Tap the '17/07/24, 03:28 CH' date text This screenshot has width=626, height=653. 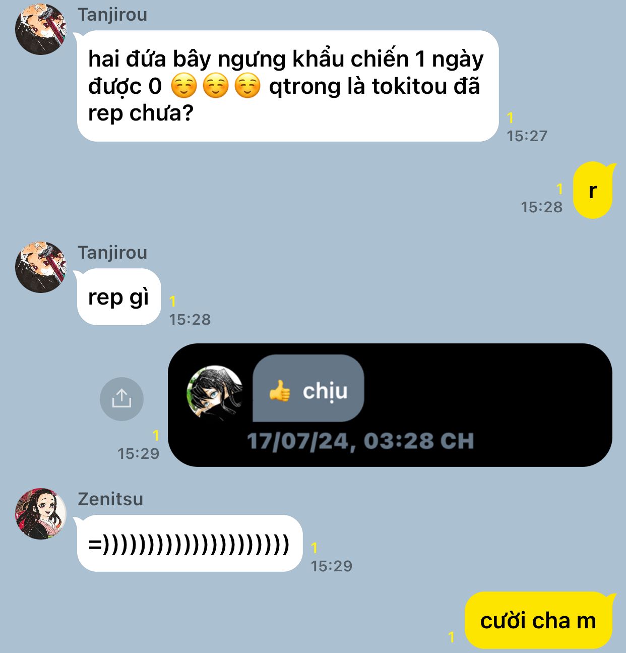pos(360,441)
